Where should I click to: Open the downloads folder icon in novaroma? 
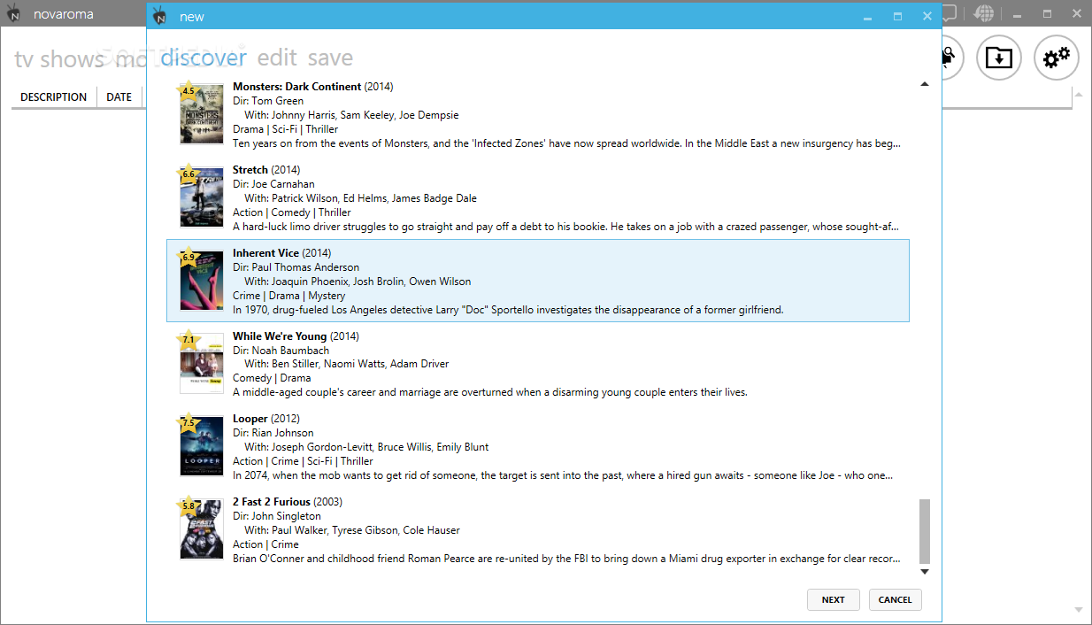[999, 58]
